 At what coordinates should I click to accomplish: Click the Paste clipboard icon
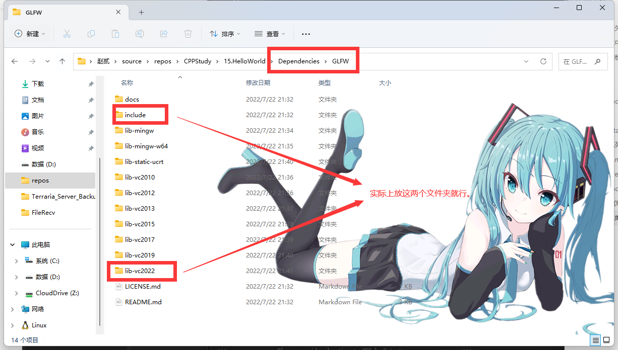coord(115,34)
